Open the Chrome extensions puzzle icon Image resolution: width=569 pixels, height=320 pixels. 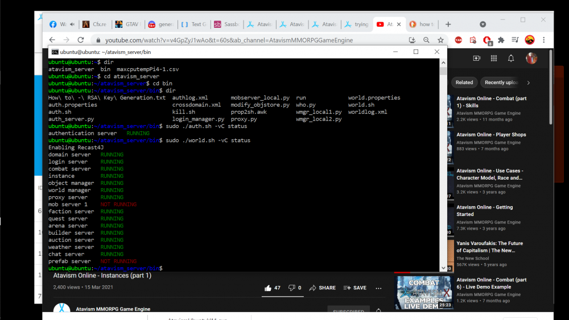501,40
